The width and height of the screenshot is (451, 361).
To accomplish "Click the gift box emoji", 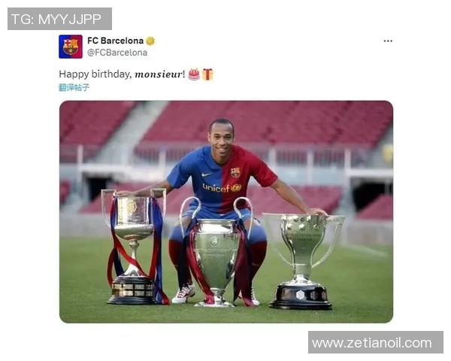I will 207,74.
